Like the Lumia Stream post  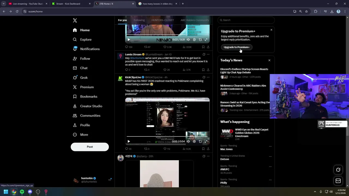click(165, 70)
